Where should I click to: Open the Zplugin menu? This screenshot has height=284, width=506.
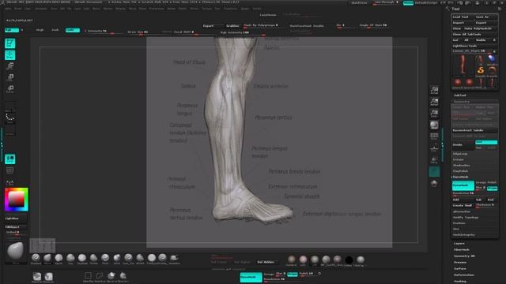tap(245, 9)
